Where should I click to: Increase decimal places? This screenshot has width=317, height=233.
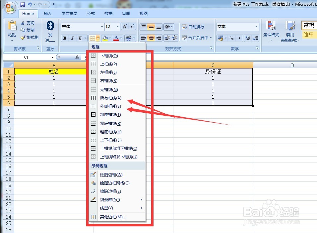pos(248,38)
